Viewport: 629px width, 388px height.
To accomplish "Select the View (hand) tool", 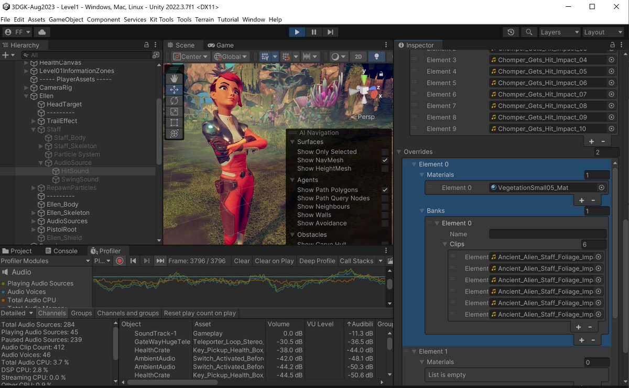I will click(x=175, y=79).
